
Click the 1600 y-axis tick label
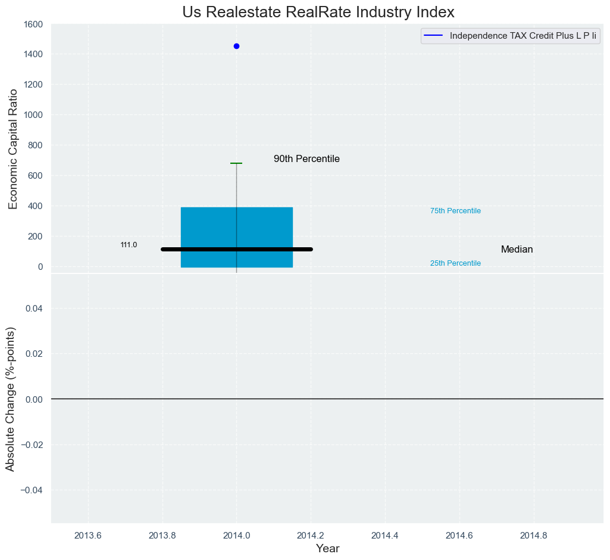pos(33,24)
